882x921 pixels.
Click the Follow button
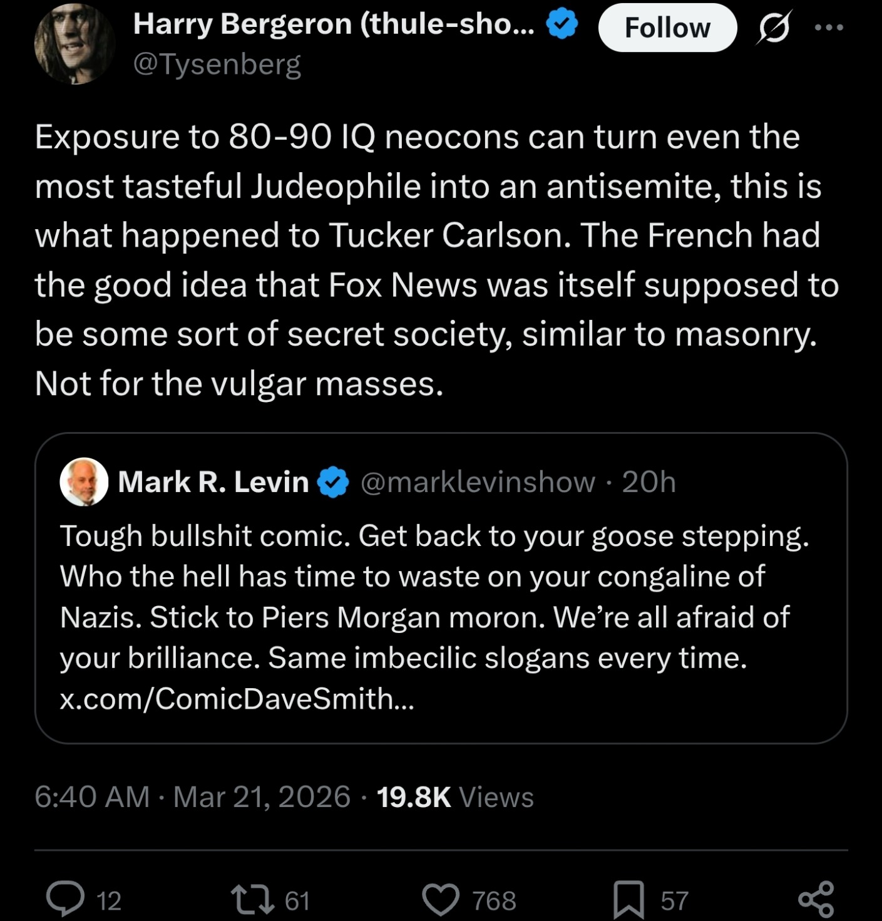pyautogui.click(x=667, y=28)
